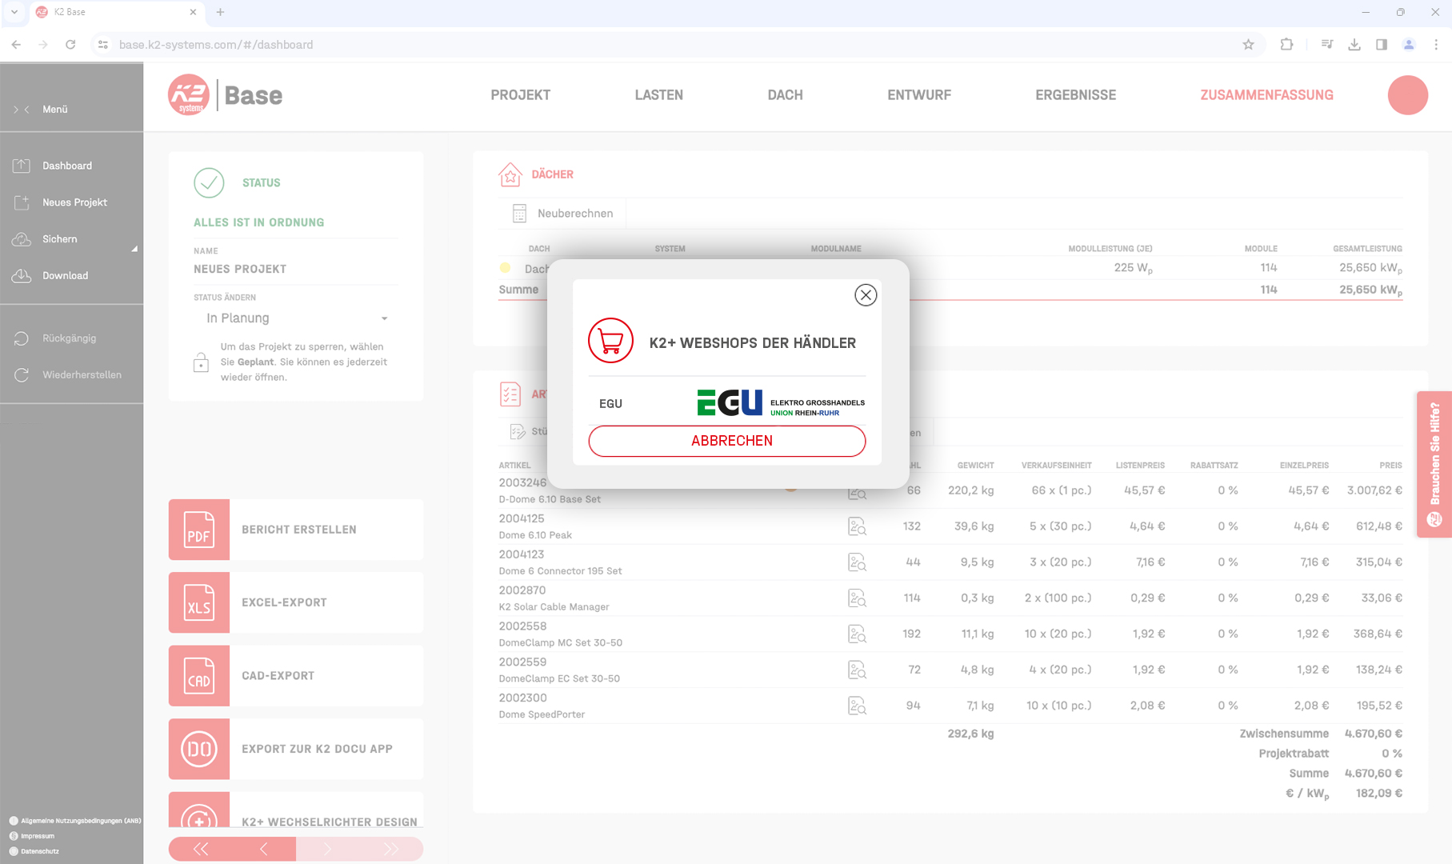Click the XLS Excel-Export icon
The width and height of the screenshot is (1452, 864).
point(198,602)
